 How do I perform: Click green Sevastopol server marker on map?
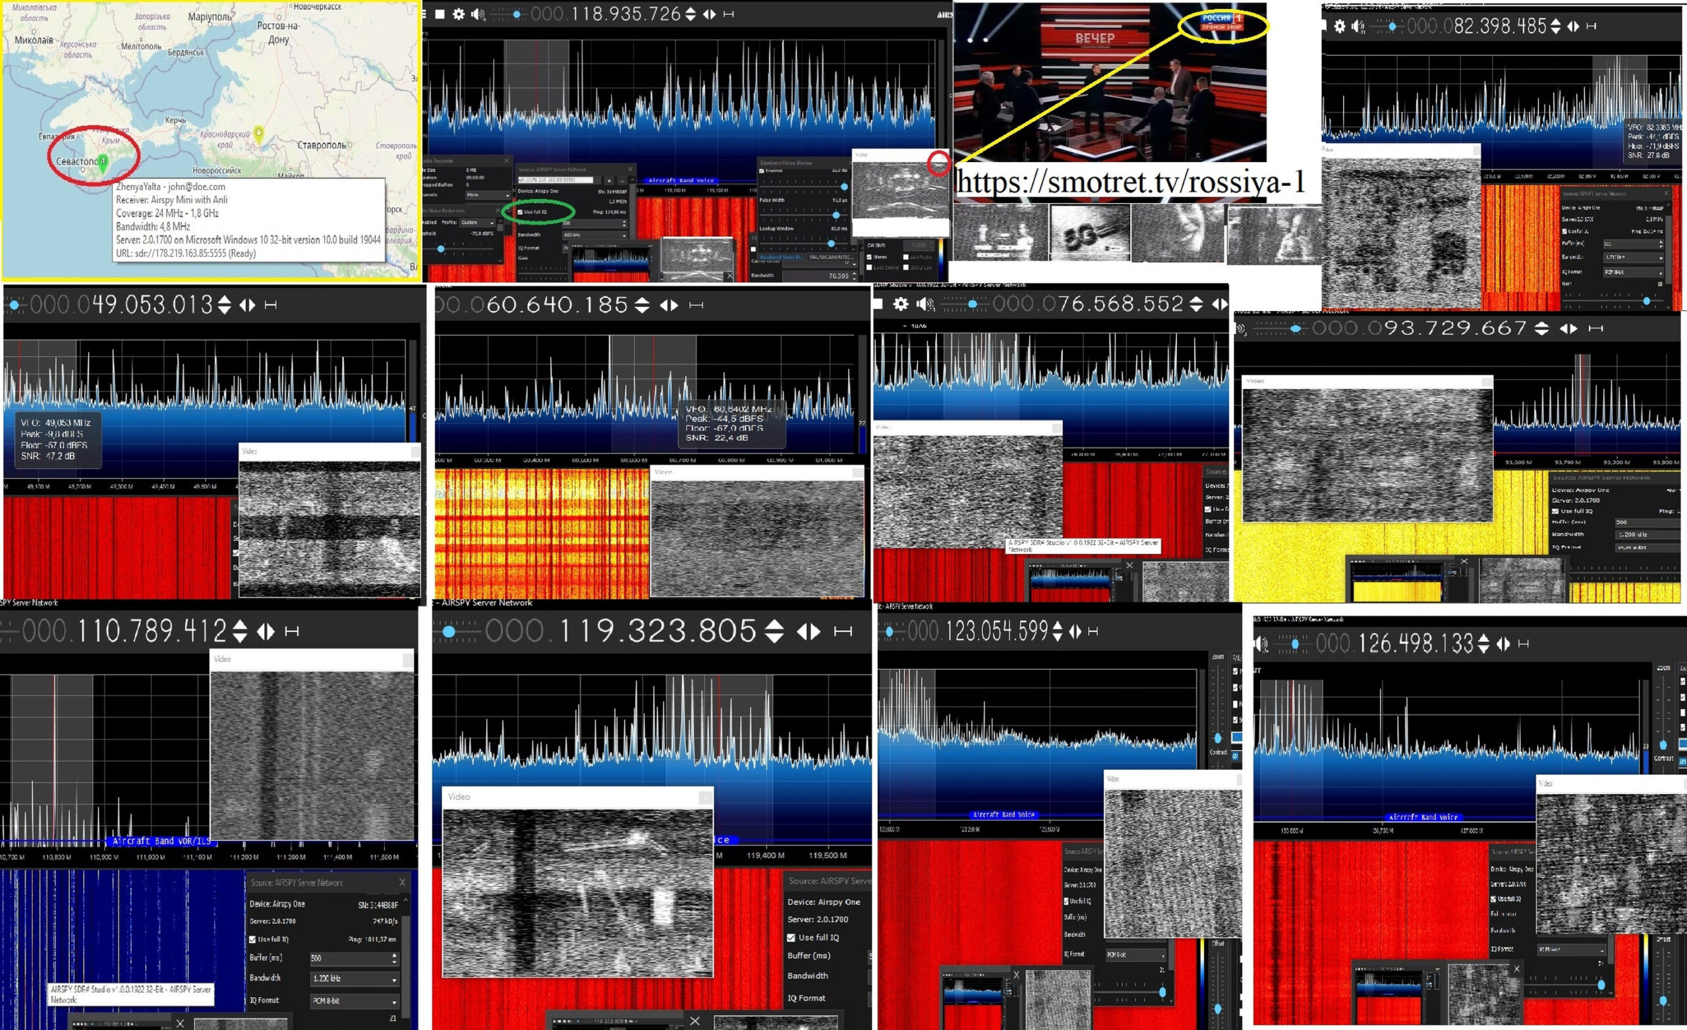103,162
